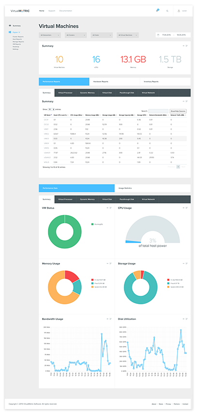
Task: Go to the Home menu item
Action: point(42,11)
